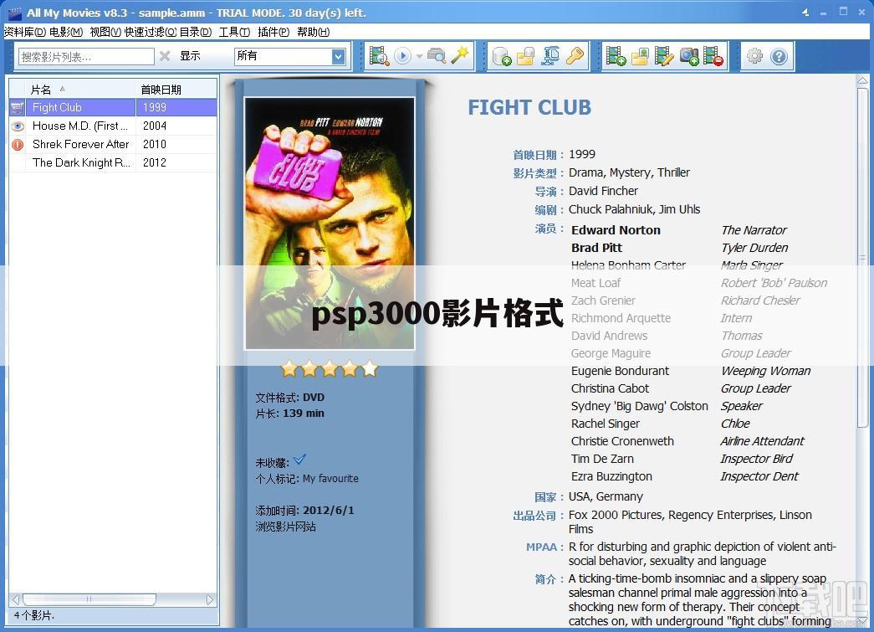Click actor name Eugenie Bondurant

pyautogui.click(x=620, y=371)
